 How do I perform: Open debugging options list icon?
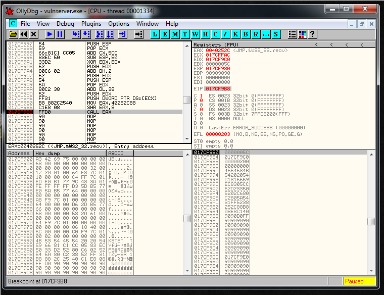(293, 34)
